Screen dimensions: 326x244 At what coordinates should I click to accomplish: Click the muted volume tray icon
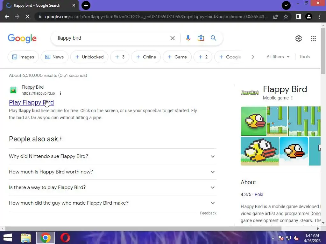tap(296, 238)
